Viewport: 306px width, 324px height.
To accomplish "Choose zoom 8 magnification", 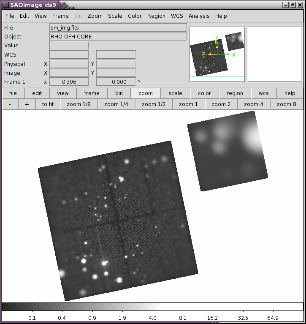I will (286, 104).
